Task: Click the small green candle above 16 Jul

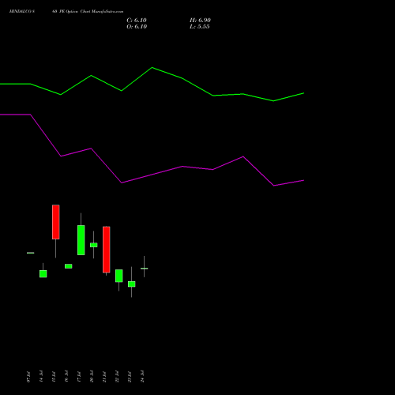Action: click(x=69, y=266)
